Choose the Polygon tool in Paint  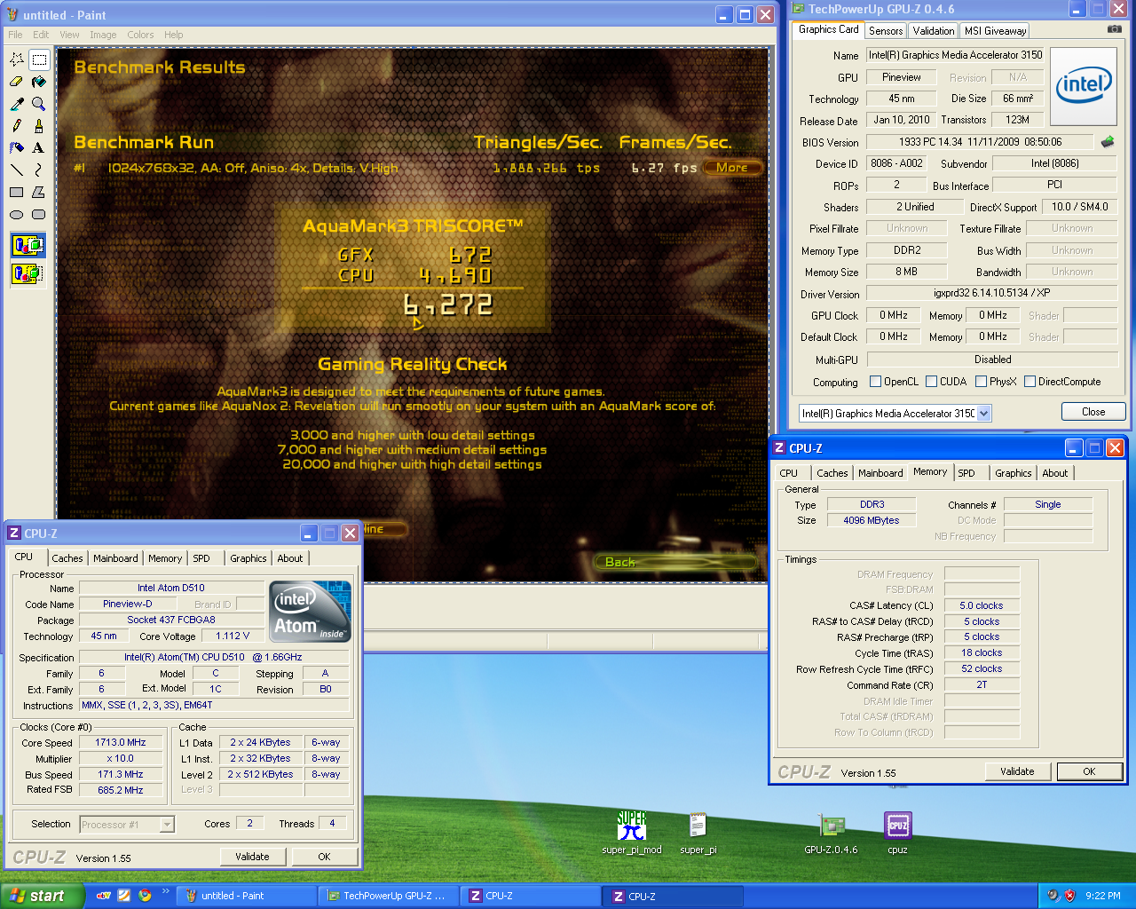38,192
